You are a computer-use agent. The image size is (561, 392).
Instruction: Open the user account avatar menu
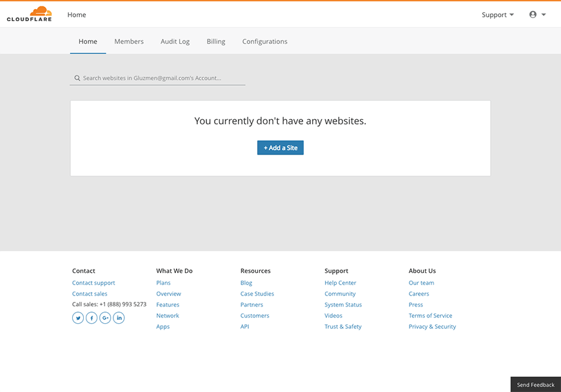click(533, 15)
